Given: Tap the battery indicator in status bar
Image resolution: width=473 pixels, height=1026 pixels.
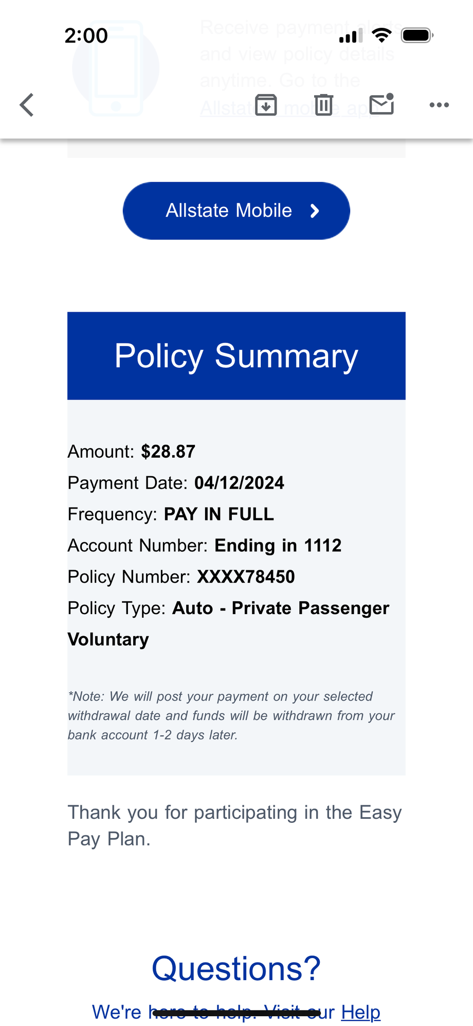Looking at the screenshot, I should click(417, 35).
